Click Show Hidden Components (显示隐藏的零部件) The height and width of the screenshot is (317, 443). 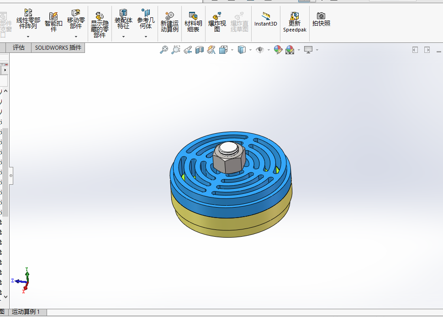click(100, 25)
